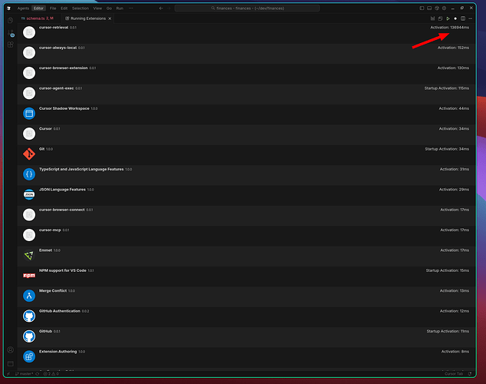
Task: Select the Git extension icon
Action: pyautogui.click(x=29, y=154)
